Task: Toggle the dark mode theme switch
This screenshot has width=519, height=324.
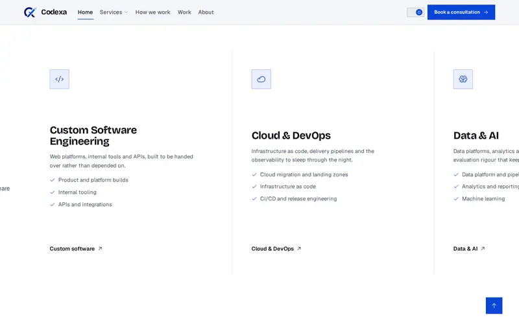Action: point(415,12)
